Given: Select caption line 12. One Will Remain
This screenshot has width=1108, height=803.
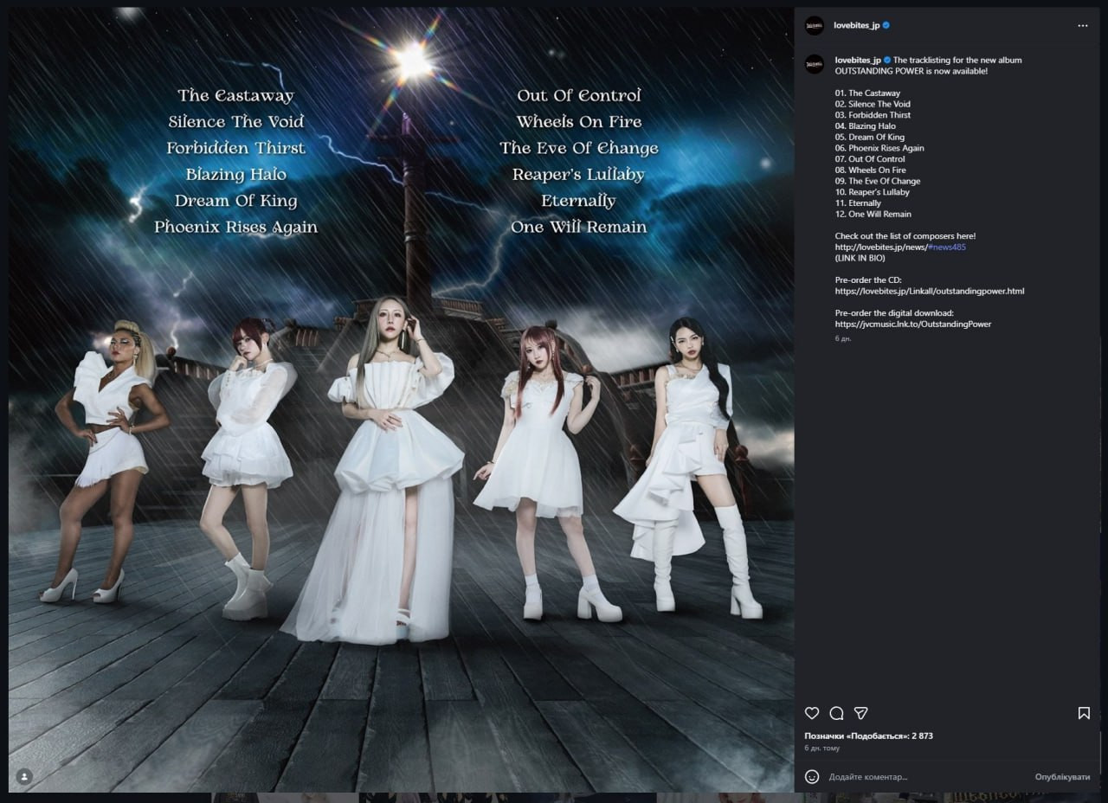Looking at the screenshot, I should pos(873,214).
